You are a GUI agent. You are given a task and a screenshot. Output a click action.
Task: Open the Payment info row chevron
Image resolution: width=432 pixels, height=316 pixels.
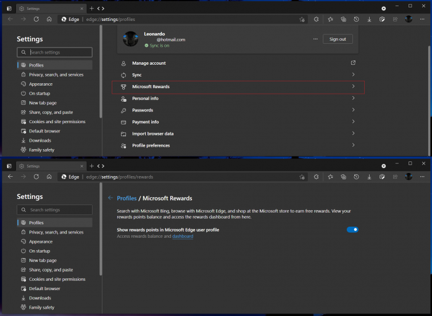pyautogui.click(x=353, y=122)
